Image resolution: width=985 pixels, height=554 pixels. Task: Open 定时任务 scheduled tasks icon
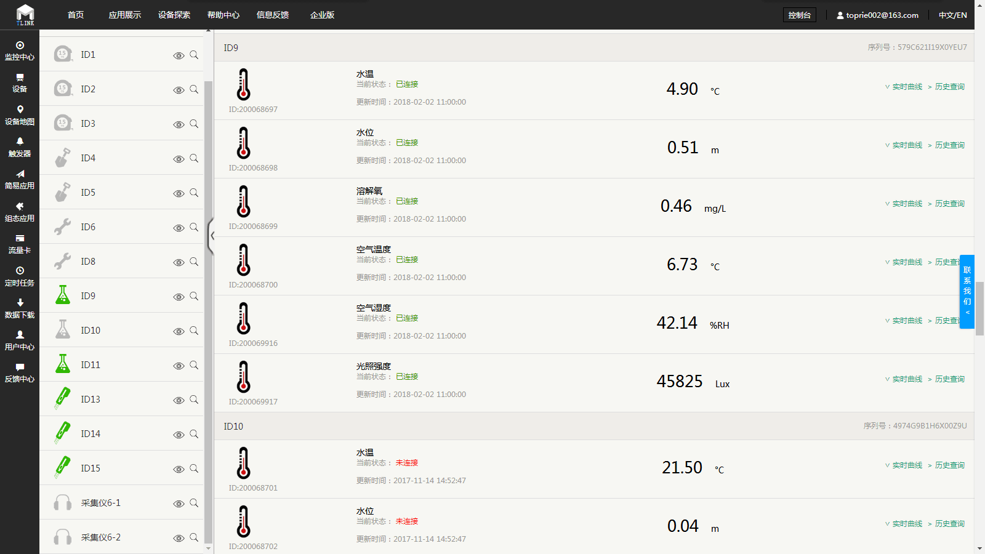click(x=20, y=271)
